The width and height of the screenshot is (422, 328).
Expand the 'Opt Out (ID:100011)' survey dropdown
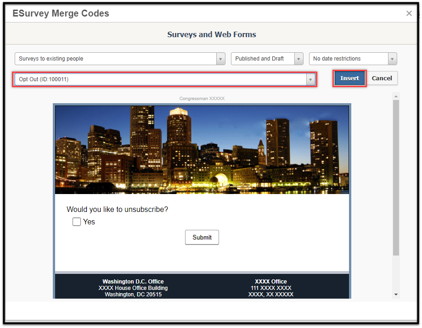click(165, 79)
